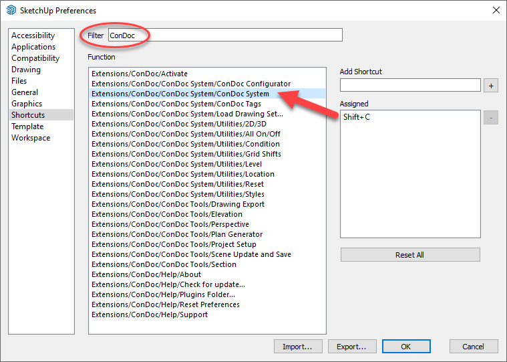Click the SketchUp logo in title bar
Viewport: 507px width, 362px height.
pyautogui.click(x=11, y=11)
